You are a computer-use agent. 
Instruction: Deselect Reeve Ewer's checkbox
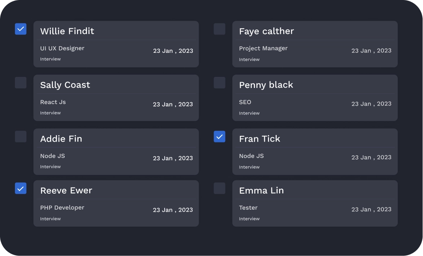point(21,188)
